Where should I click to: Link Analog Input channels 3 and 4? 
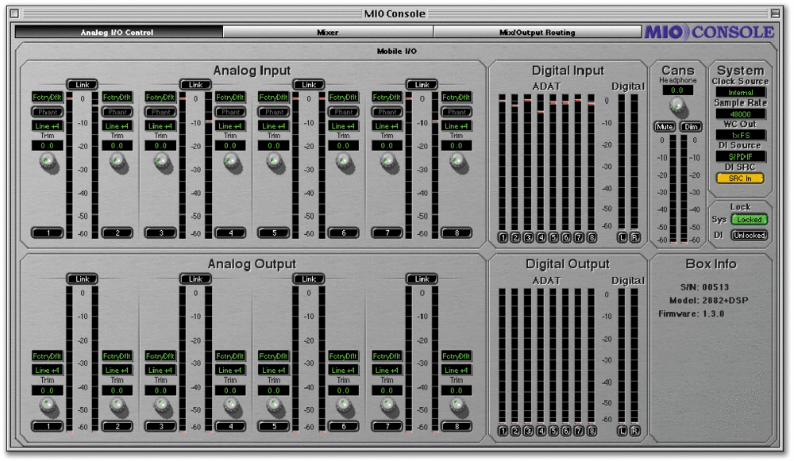click(x=195, y=85)
